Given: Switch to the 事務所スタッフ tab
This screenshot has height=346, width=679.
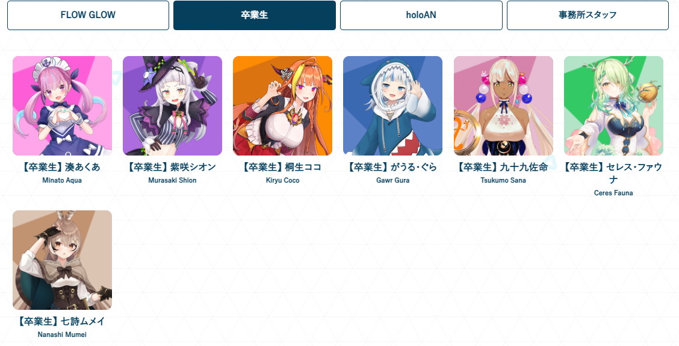Looking at the screenshot, I should (x=588, y=15).
